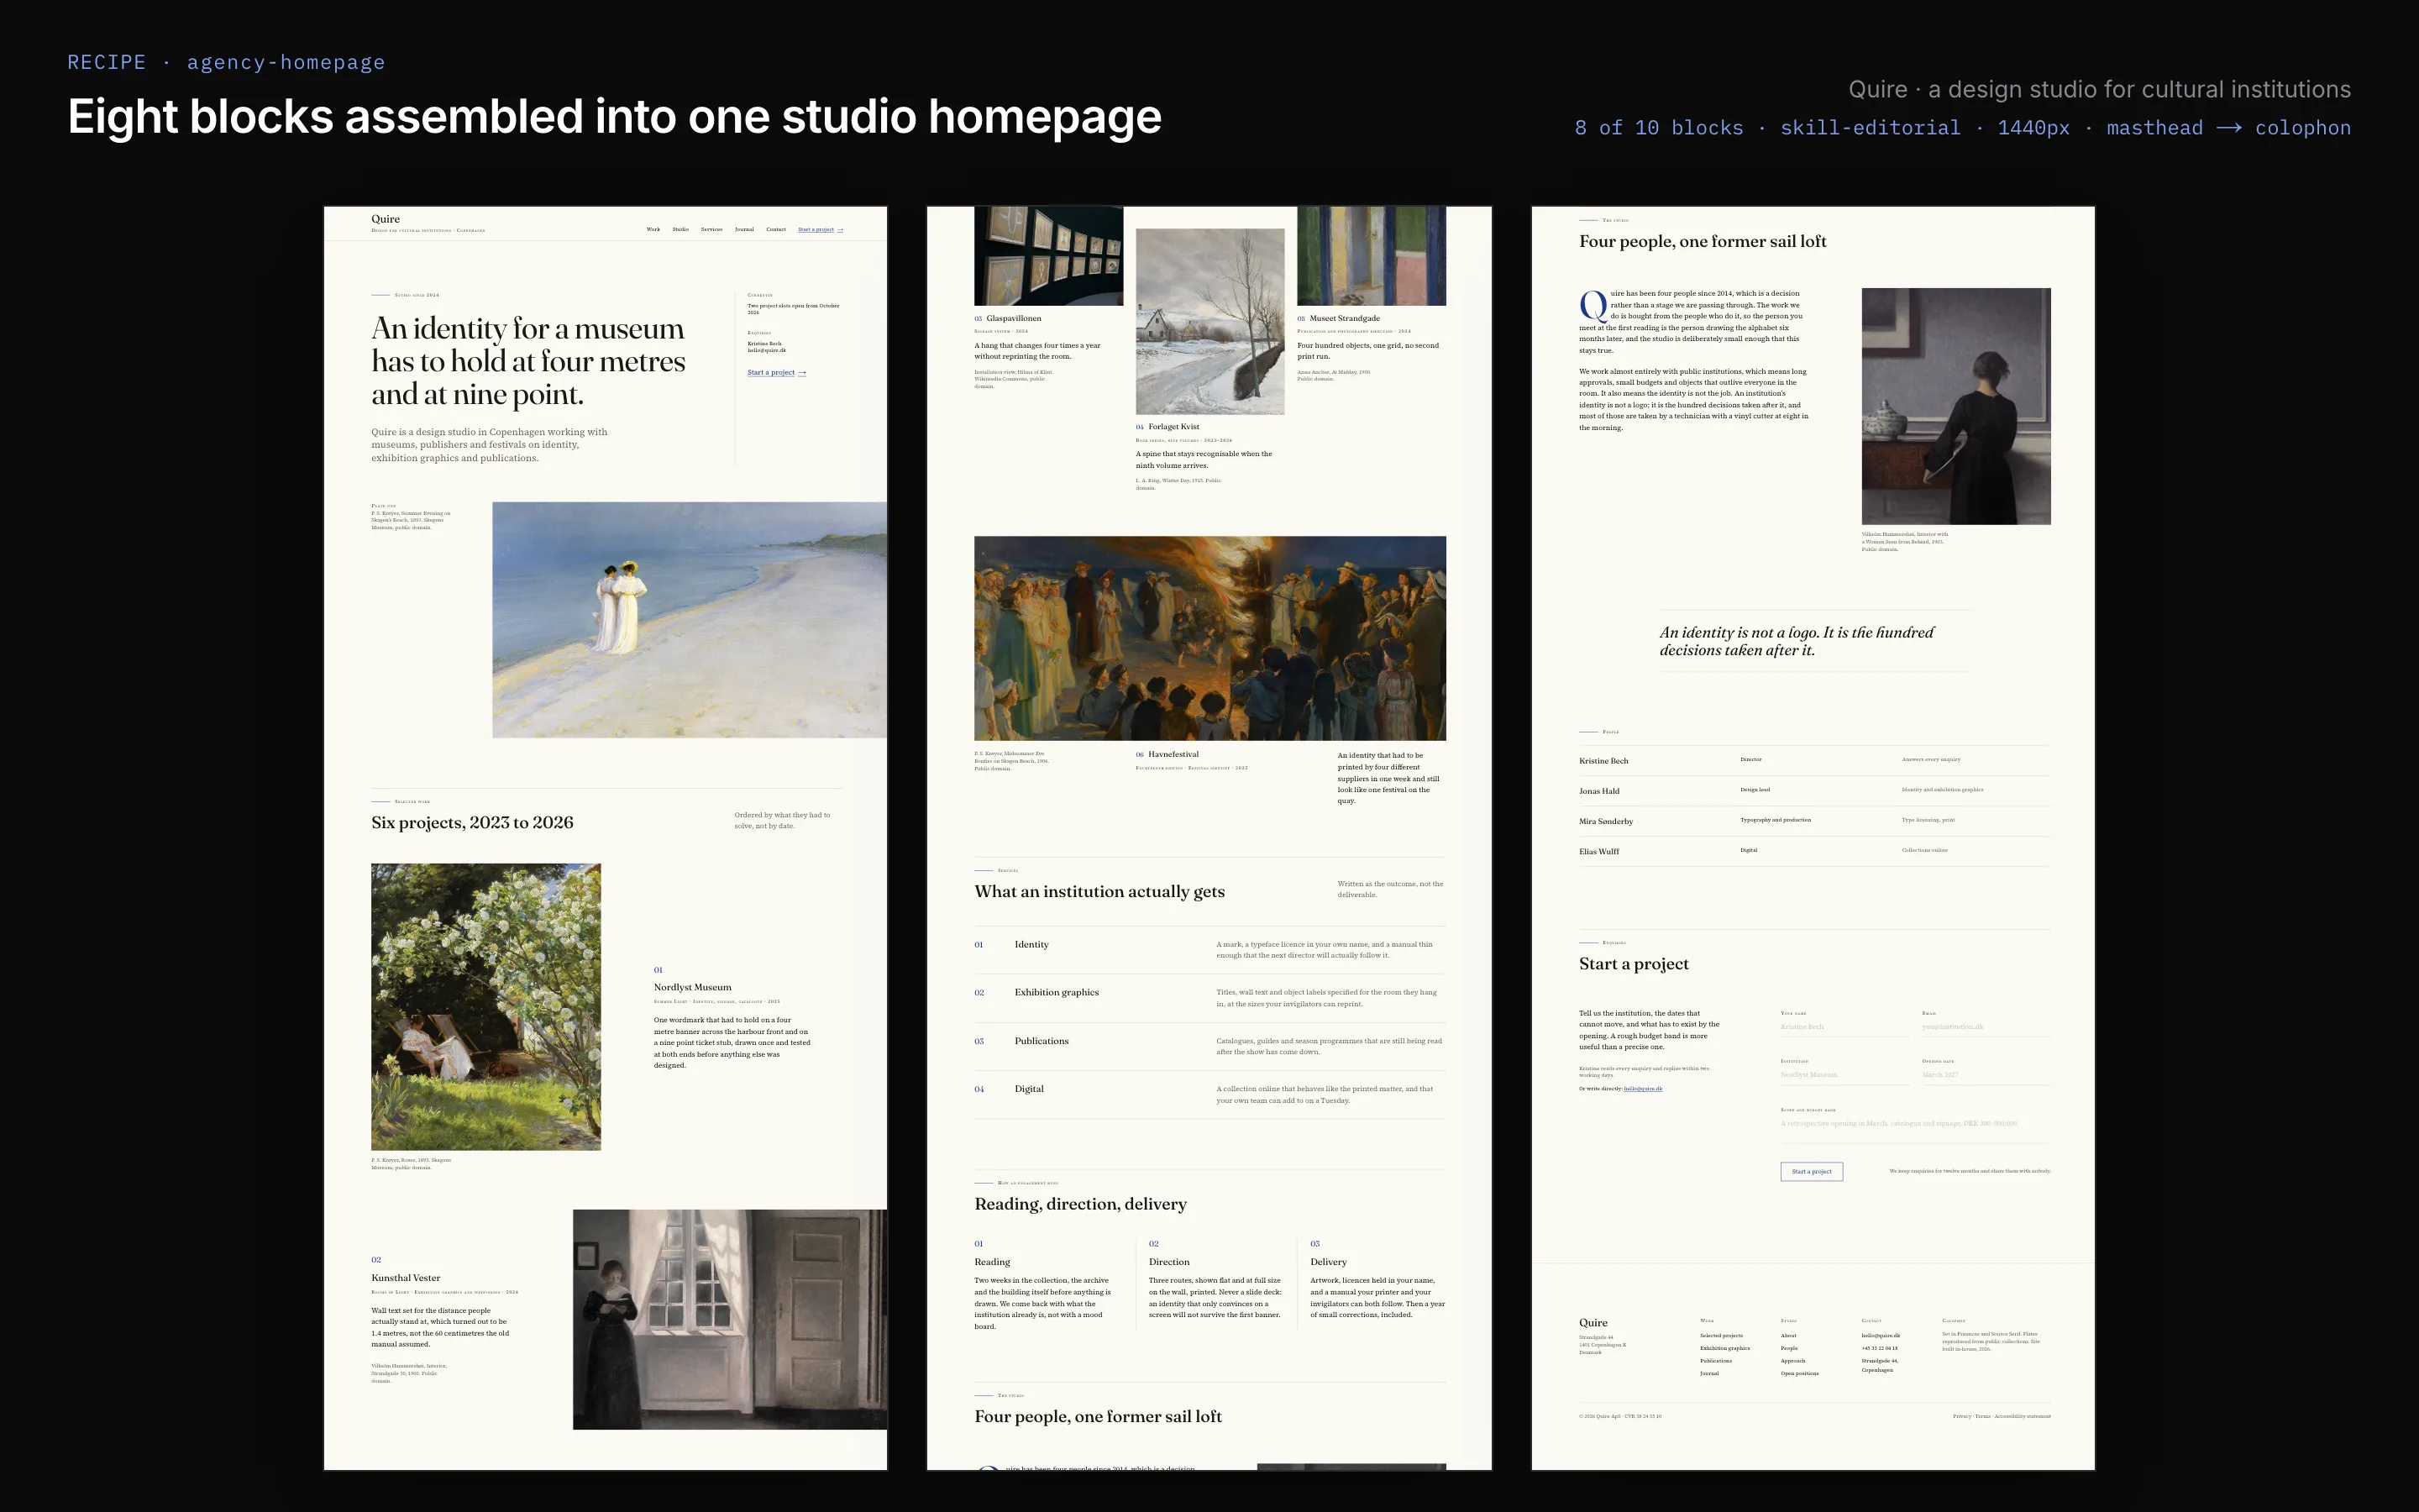This screenshot has height=1512, width=2419.
Task: Select the Museet Strandgade project title
Action: [1345, 318]
